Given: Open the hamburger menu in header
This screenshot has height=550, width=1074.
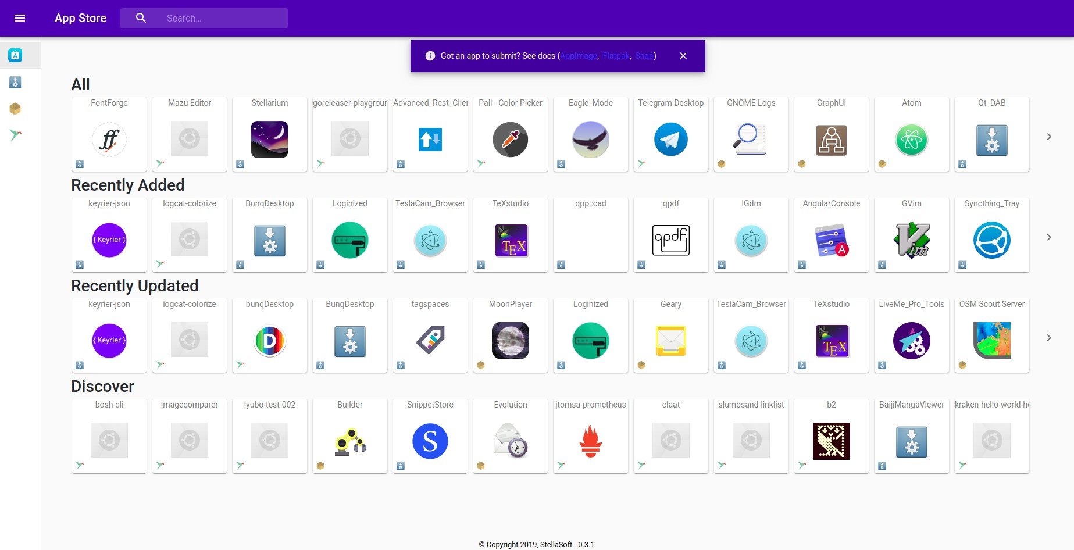Looking at the screenshot, I should [x=20, y=18].
